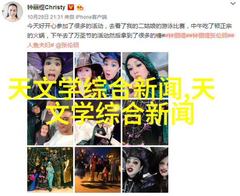Open the profile avatar picture

click(13, 12)
